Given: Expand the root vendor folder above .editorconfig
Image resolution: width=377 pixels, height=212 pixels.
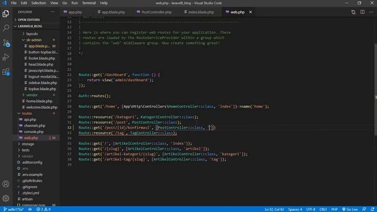Looking at the screenshot, I should (x=28, y=156).
